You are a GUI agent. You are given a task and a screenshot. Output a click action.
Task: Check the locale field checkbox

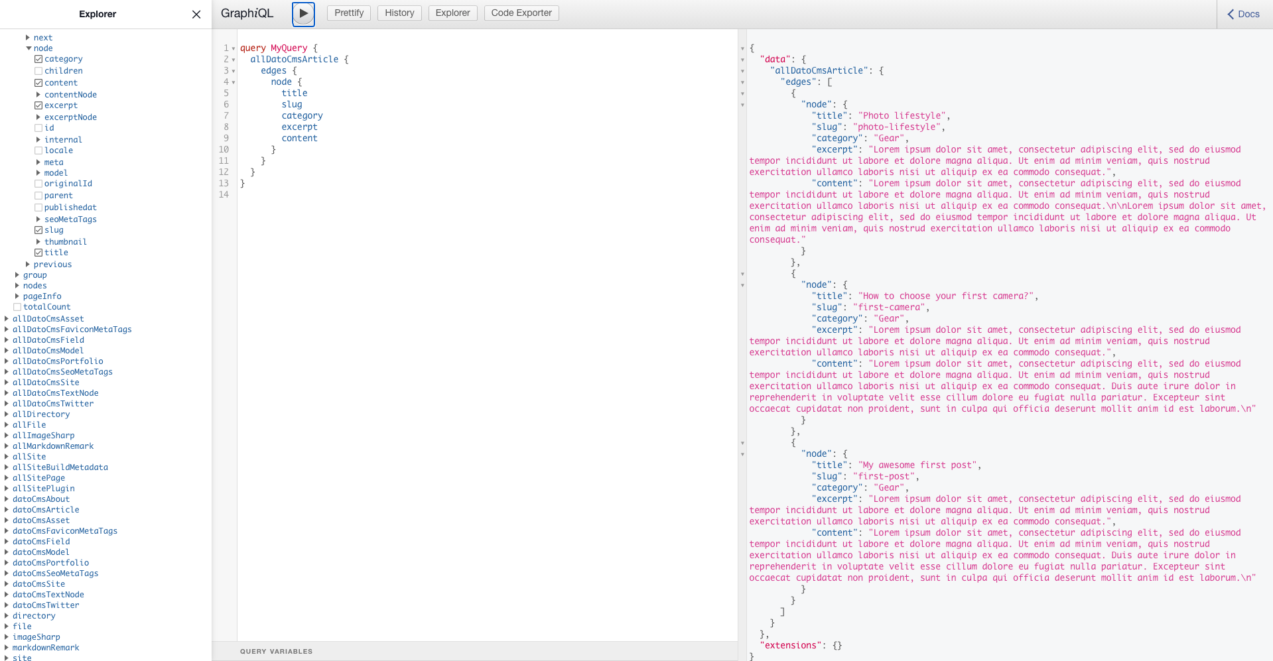click(38, 150)
